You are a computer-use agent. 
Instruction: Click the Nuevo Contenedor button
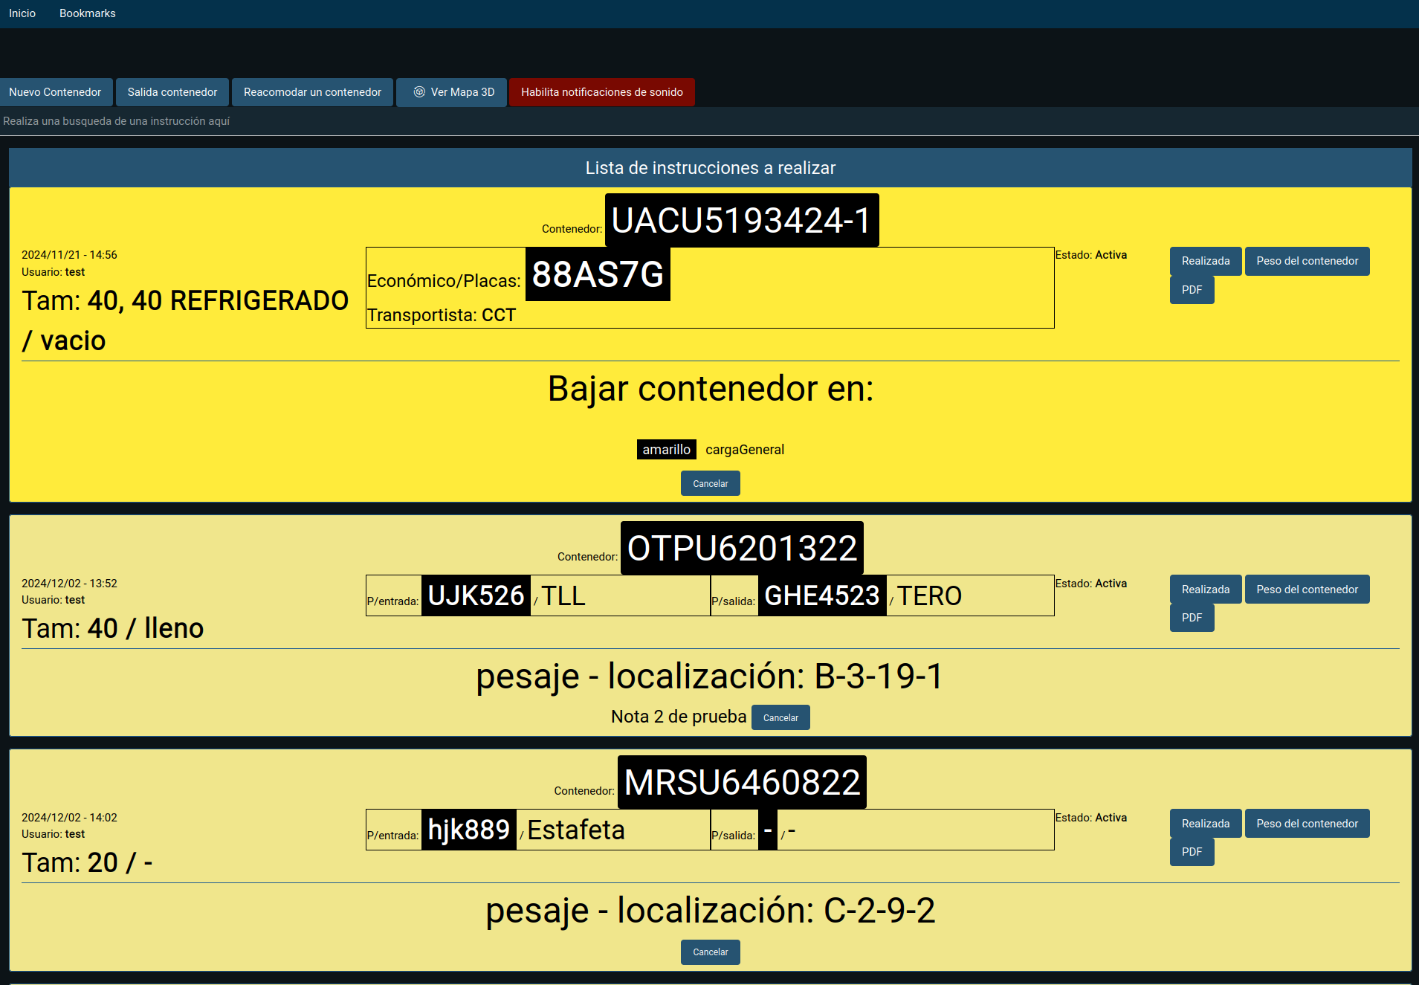tap(55, 92)
